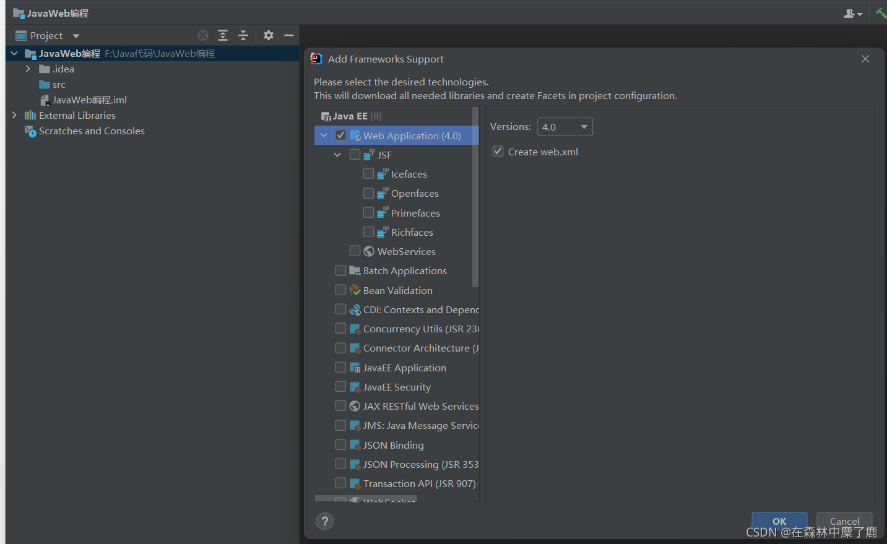This screenshot has height=544, width=887.
Task: Collapse the JSF tree node
Action: (x=337, y=155)
